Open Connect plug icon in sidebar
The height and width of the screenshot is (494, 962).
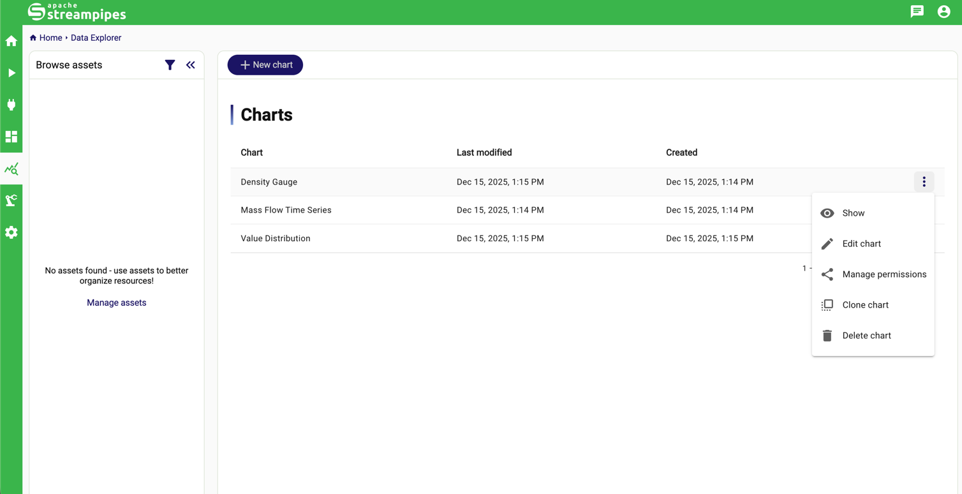point(11,105)
